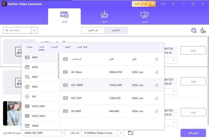The width and height of the screenshot is (209, 138).
Task: Open output folder via folder icon
Action: pyautogui.click(x=131, y=133)
